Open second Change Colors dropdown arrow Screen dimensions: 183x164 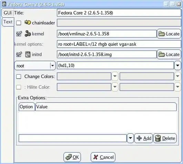177,76
